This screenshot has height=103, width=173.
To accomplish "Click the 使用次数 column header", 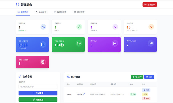I will [x=80, y=84].
